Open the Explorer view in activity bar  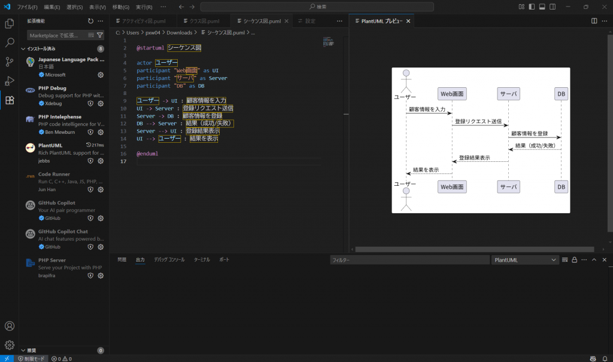(x=10, y=23)
